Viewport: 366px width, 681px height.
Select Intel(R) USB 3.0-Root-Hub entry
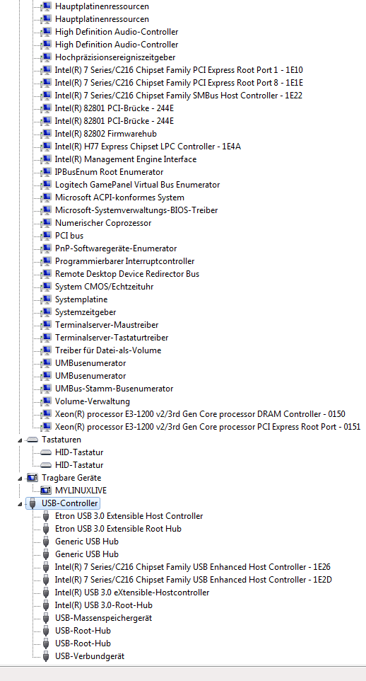(x=104, y=605)
